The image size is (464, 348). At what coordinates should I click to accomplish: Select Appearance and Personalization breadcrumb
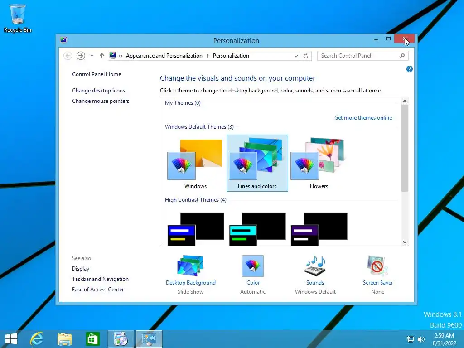[164, 56]
